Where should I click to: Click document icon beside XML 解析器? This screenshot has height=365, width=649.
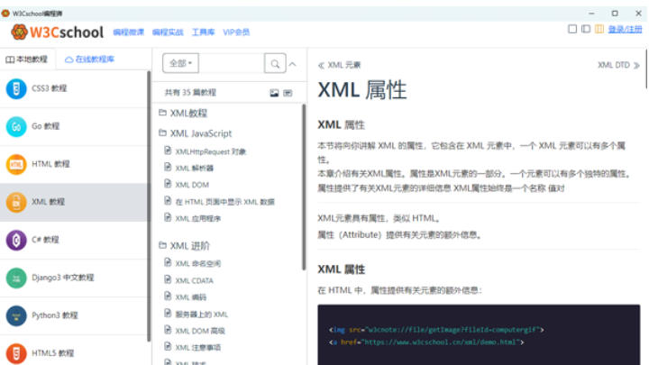168,167
